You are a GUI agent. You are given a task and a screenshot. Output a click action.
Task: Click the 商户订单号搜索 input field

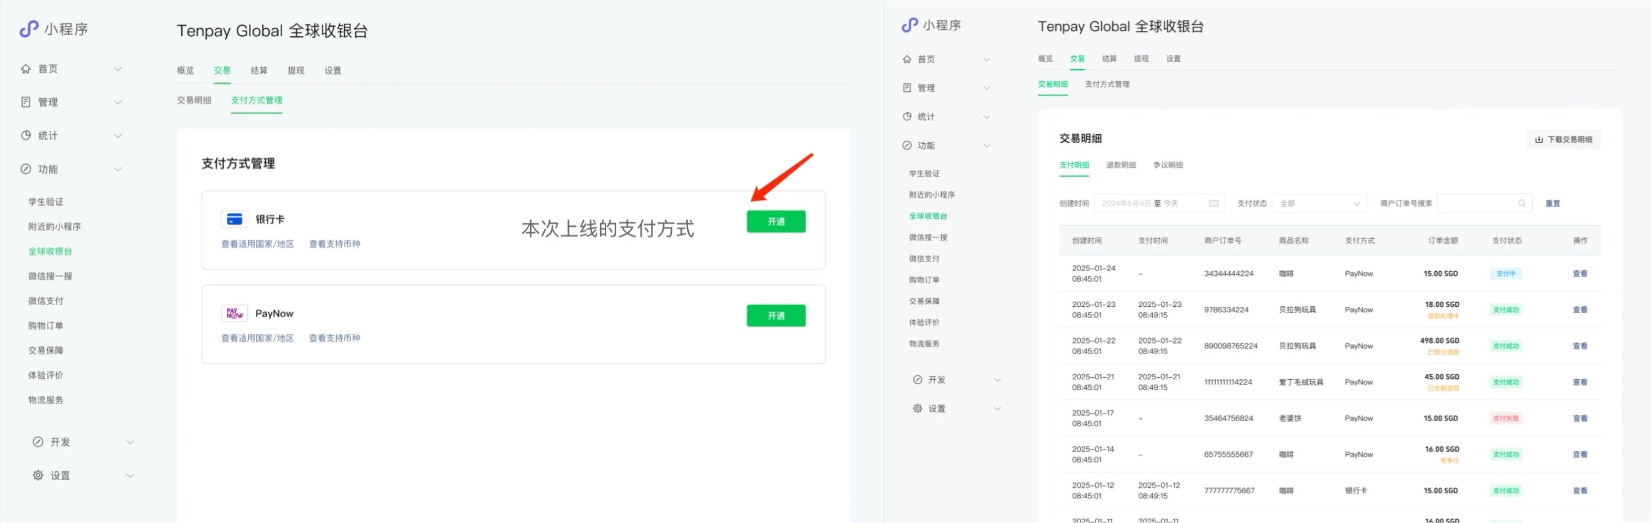(1485, 203)
